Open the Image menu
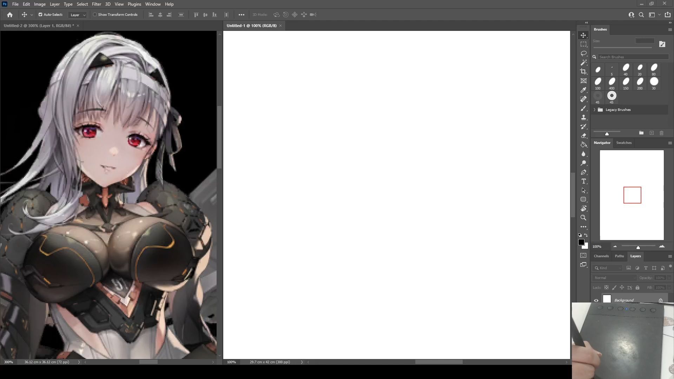Viewport: 674px width, 379px height. [40, 4]
